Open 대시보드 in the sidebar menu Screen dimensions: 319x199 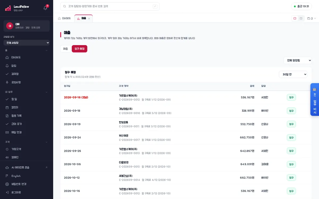click(x=27, y=57)
